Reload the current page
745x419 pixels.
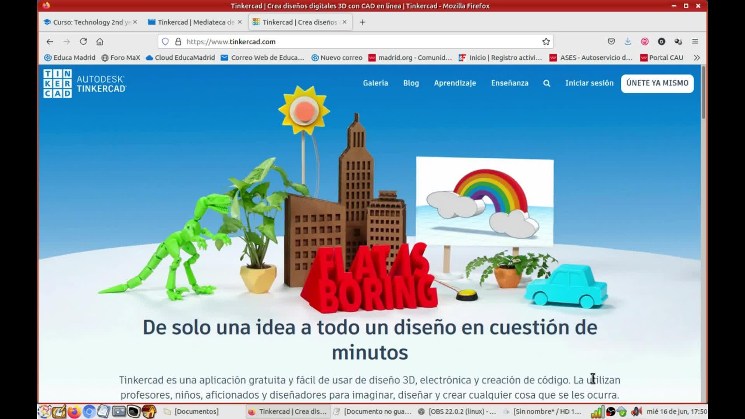tap(83, 42)
